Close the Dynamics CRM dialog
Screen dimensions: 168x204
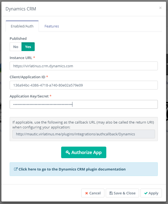(160, 8)
